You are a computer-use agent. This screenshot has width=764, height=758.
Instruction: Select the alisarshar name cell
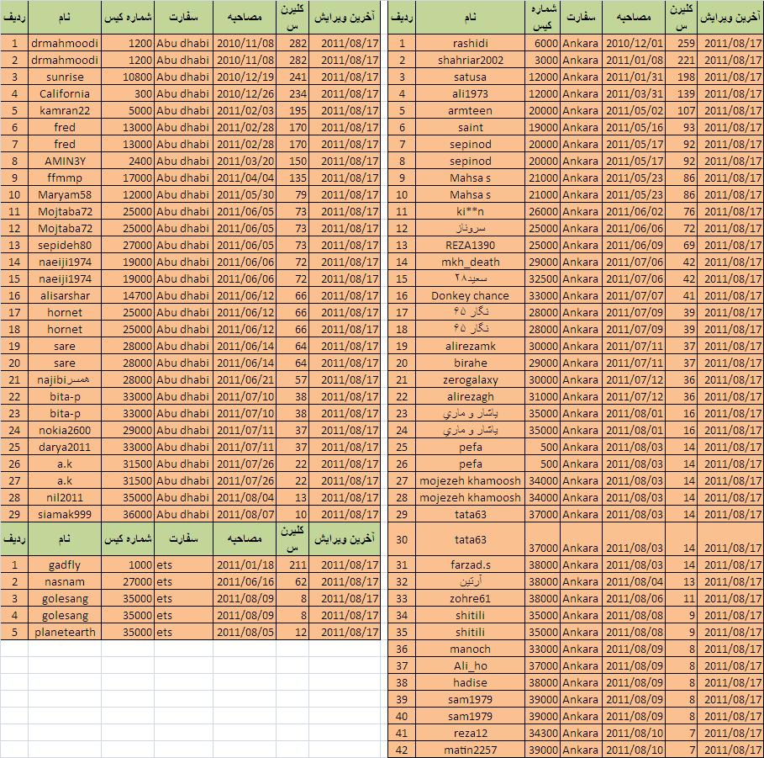tap(64, 295)
